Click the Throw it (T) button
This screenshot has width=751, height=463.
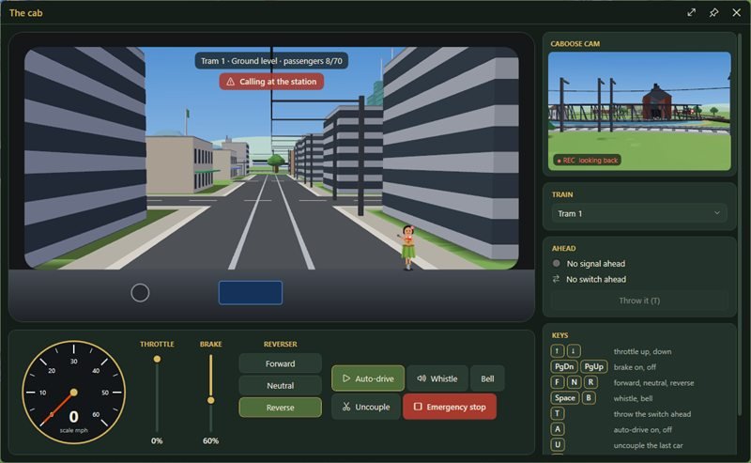point(639,301)
